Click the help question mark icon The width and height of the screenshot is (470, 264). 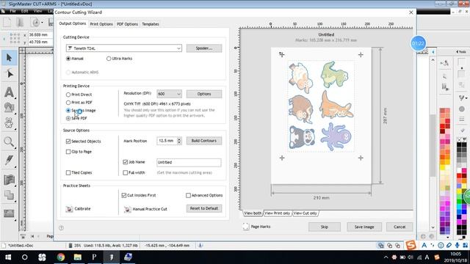tap(62, 228)
